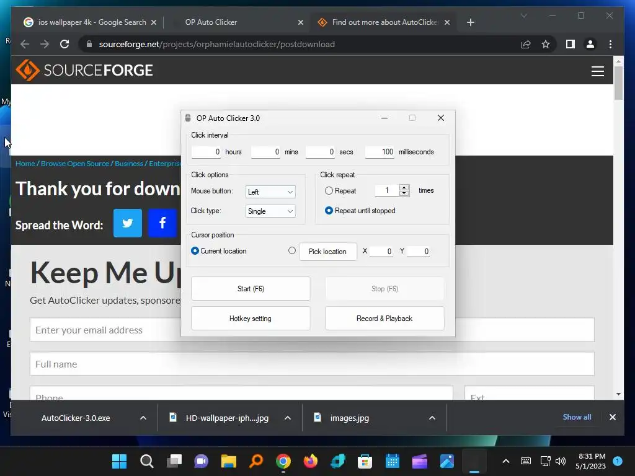Screen dimensions: 635x476
Task: Click the Chrome back arrow
Action: point(25,44)
